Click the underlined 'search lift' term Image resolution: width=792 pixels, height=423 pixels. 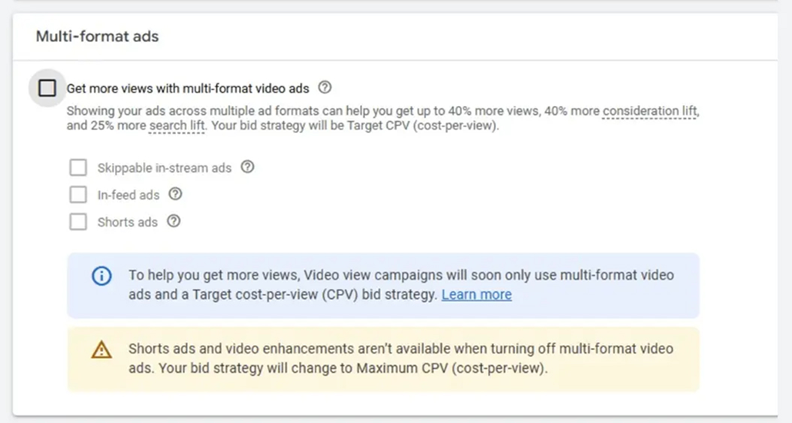(177, 125)
